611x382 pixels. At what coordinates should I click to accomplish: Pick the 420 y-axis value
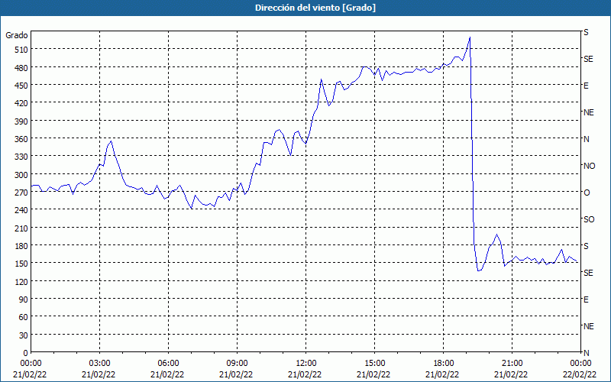point(21,103)
